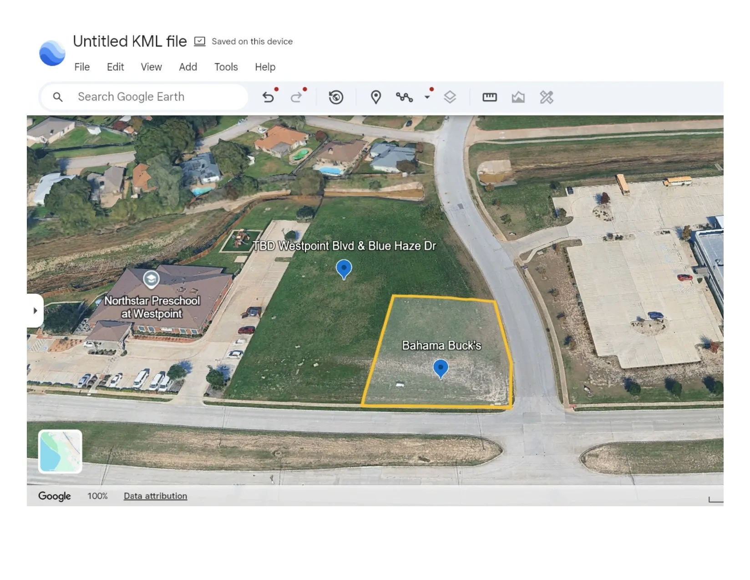
Task: Expand the collapsed side panel arrow
Action: 35,310
